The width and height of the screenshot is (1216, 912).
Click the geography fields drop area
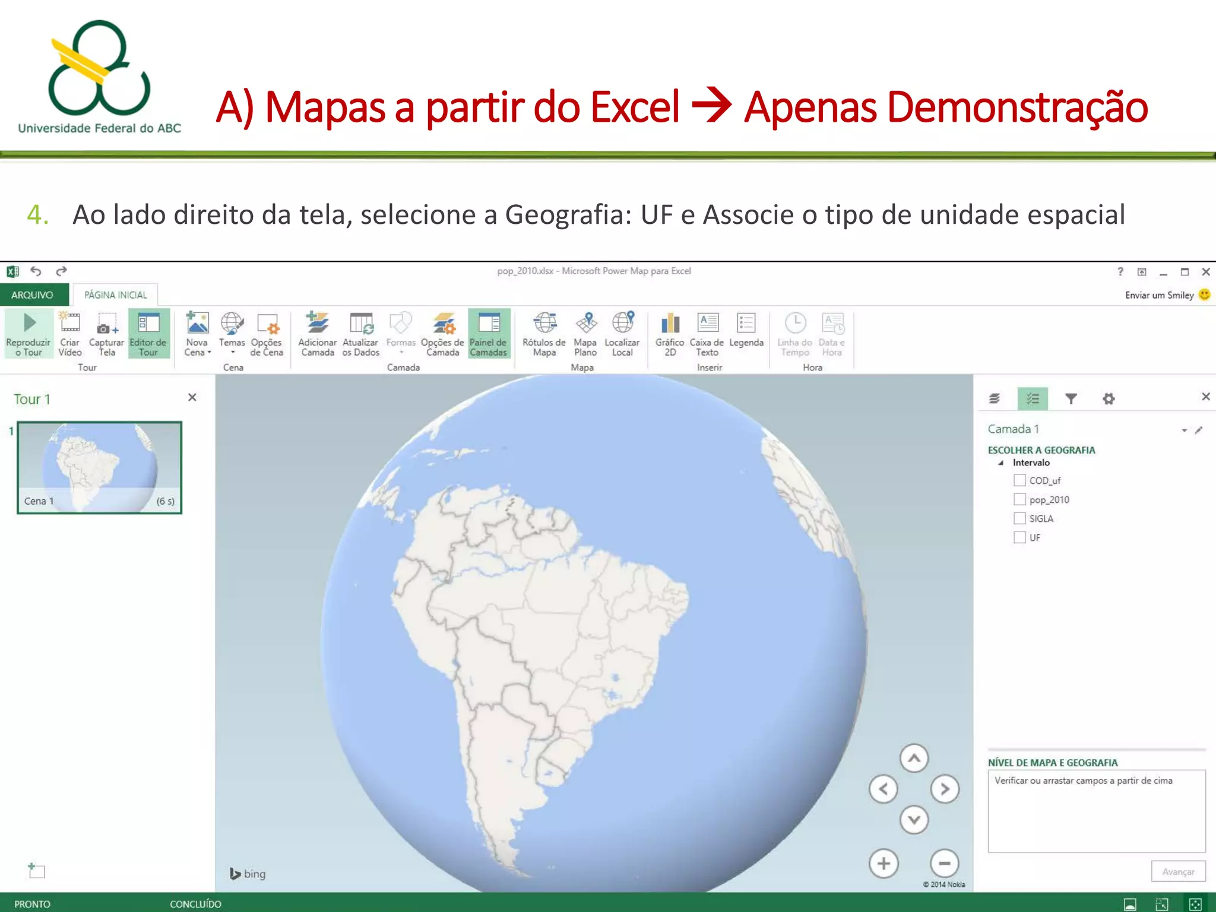coord(1097,811)
